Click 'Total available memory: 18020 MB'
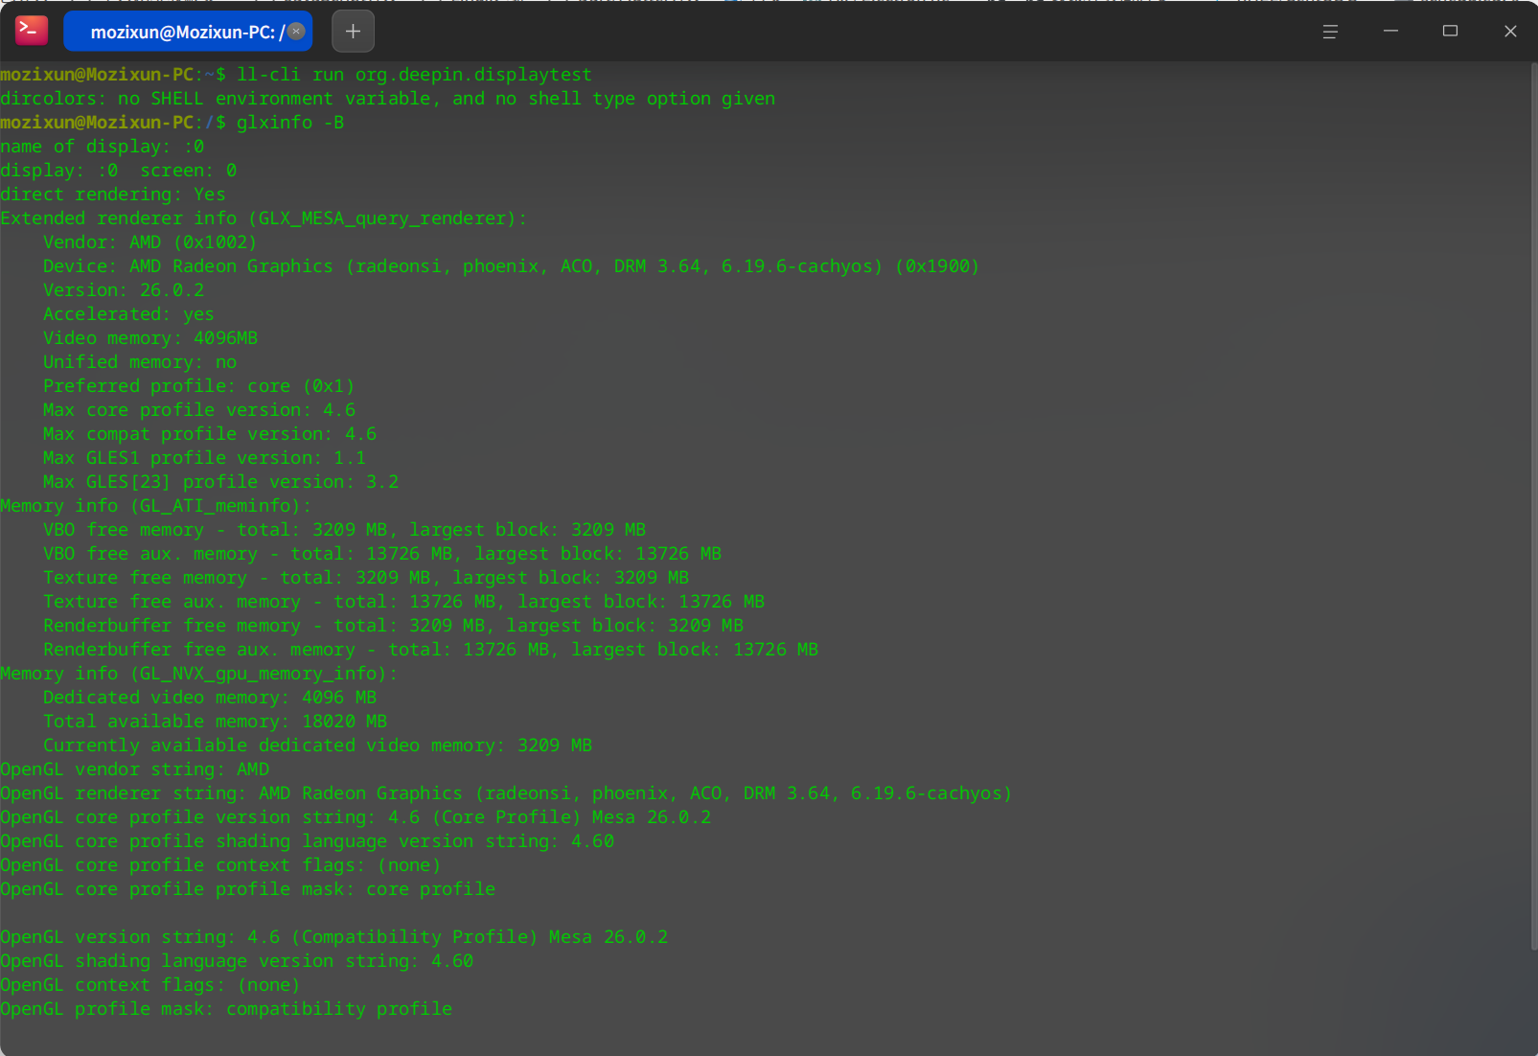1538x1056 pixels. [x=216, y=722]
